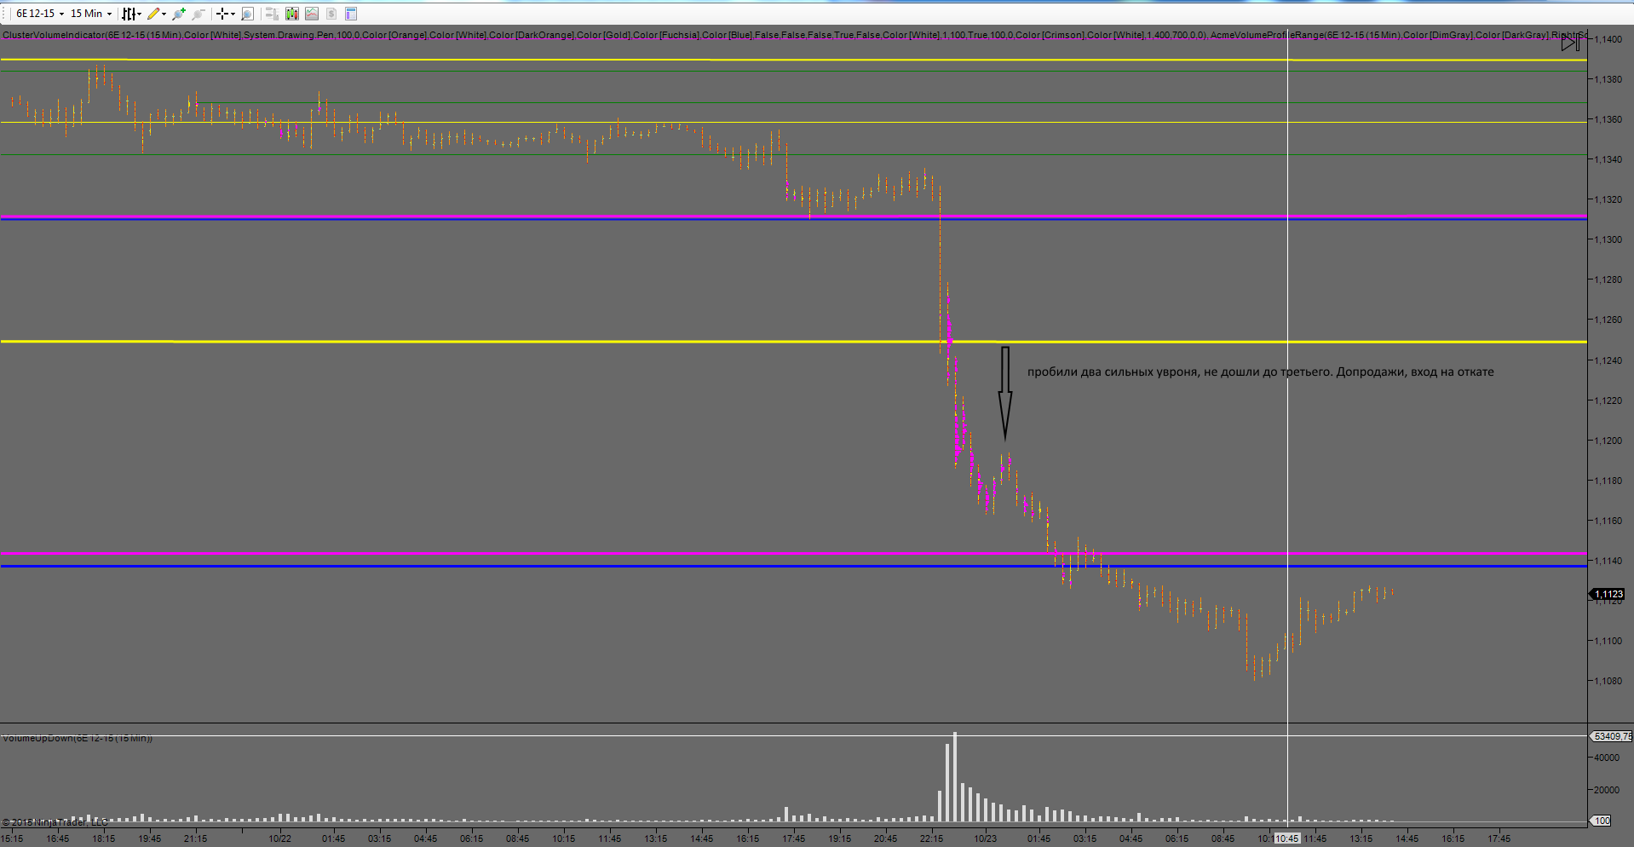The height and width of the screenshot is (847, 1634).
Task: Click the 1.1080 price axis label
Action: [1608, 681]
